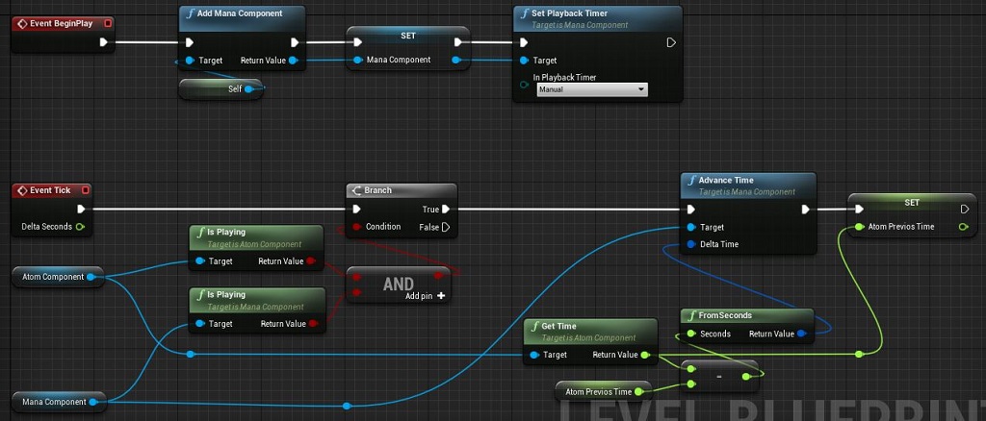Click Target pin of Atom Component Is Playing

(199, 261)
